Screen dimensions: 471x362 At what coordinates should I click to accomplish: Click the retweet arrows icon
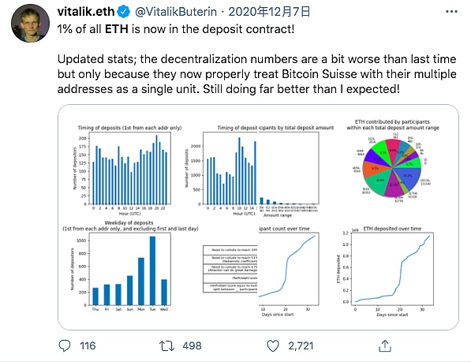pos(166,345)
